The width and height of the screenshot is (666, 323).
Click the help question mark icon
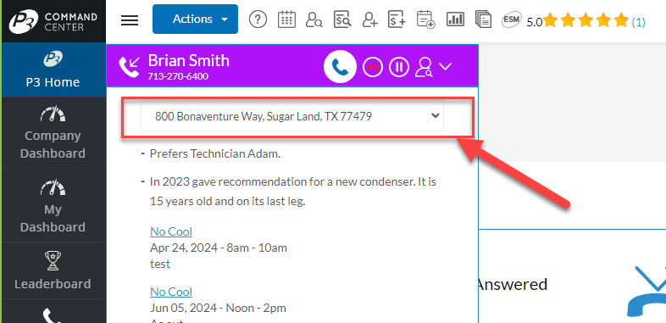point(258,19)
